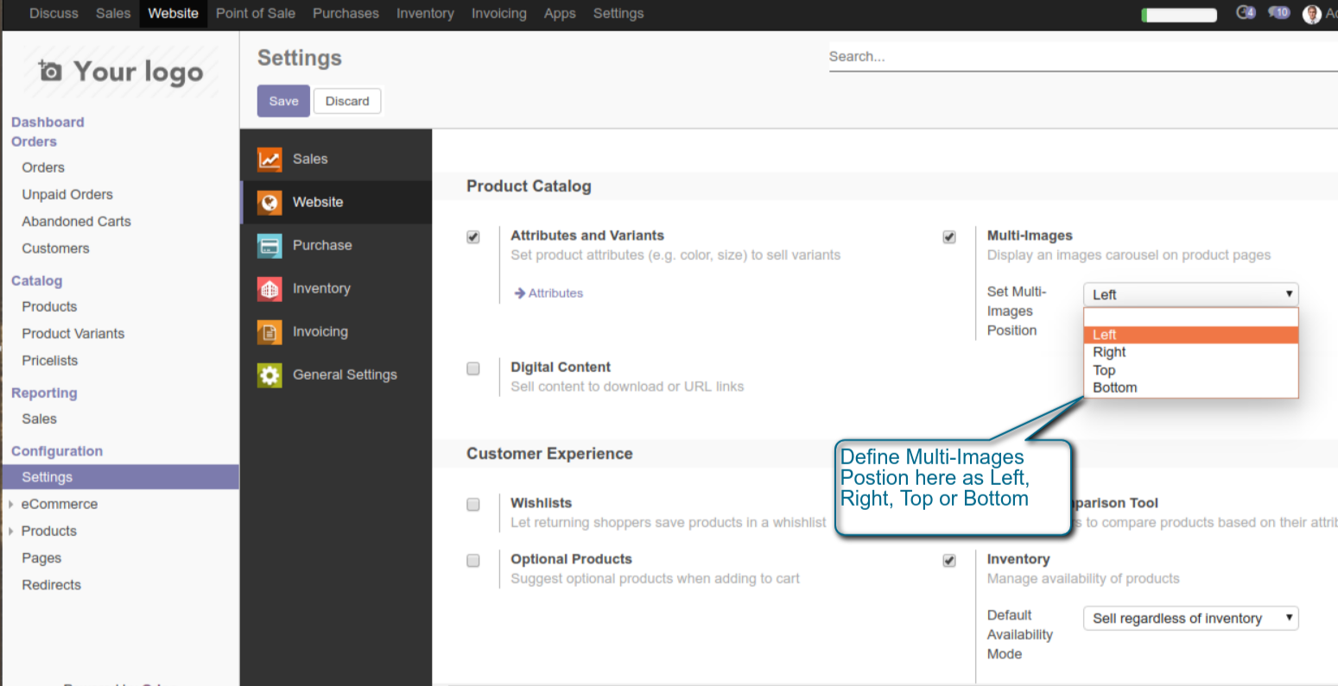Enable the Optional Products checkbox
This screenshot has width=1338, height=686.
tap(473, 560)
